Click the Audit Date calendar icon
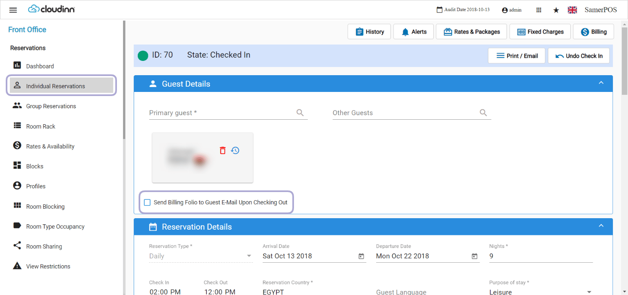Viewport: 628px width, 295px height. click(x=440, y=9)
